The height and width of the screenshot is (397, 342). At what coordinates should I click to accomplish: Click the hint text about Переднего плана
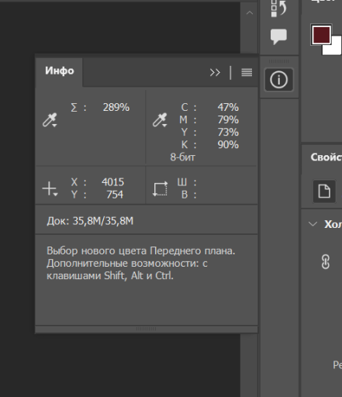141,263
